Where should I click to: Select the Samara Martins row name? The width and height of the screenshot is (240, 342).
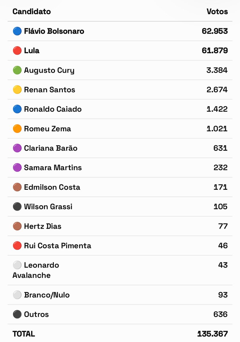pos(53,168)
